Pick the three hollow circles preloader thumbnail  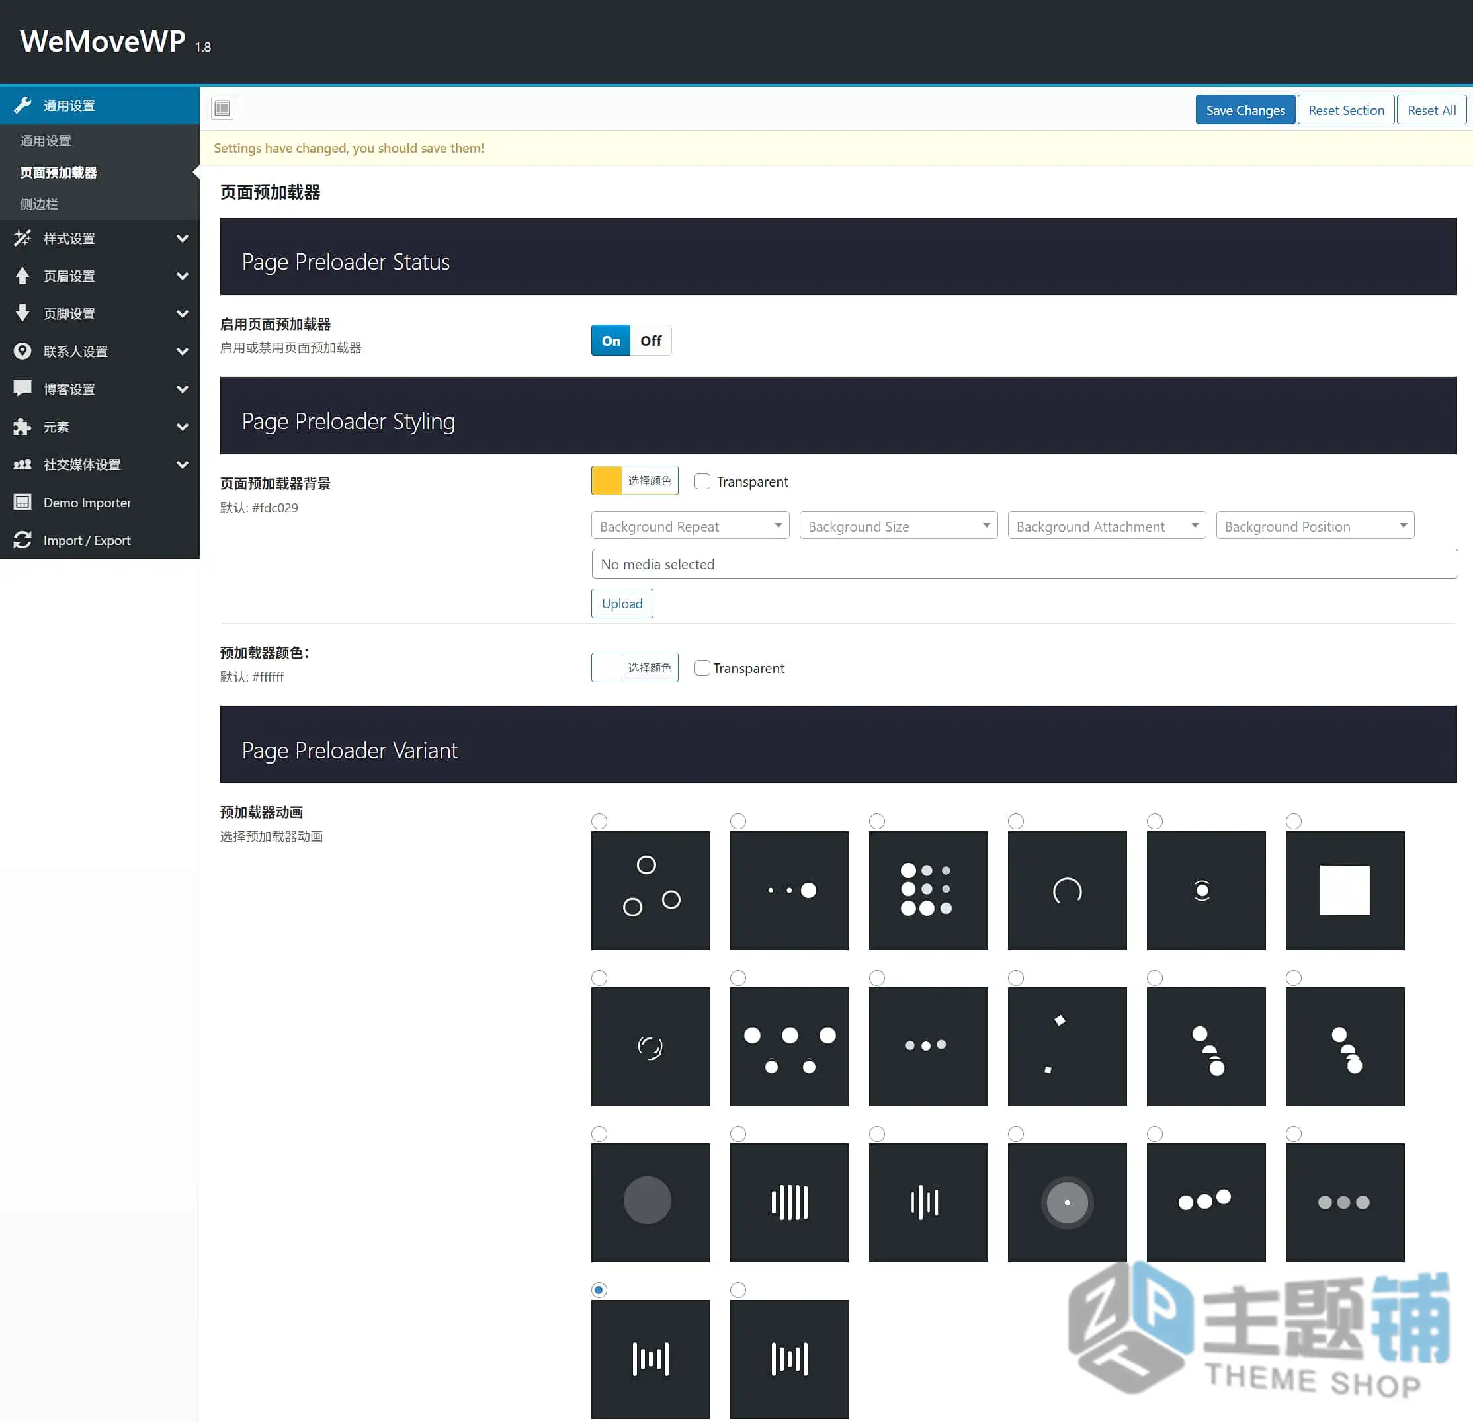pos(651,890)
